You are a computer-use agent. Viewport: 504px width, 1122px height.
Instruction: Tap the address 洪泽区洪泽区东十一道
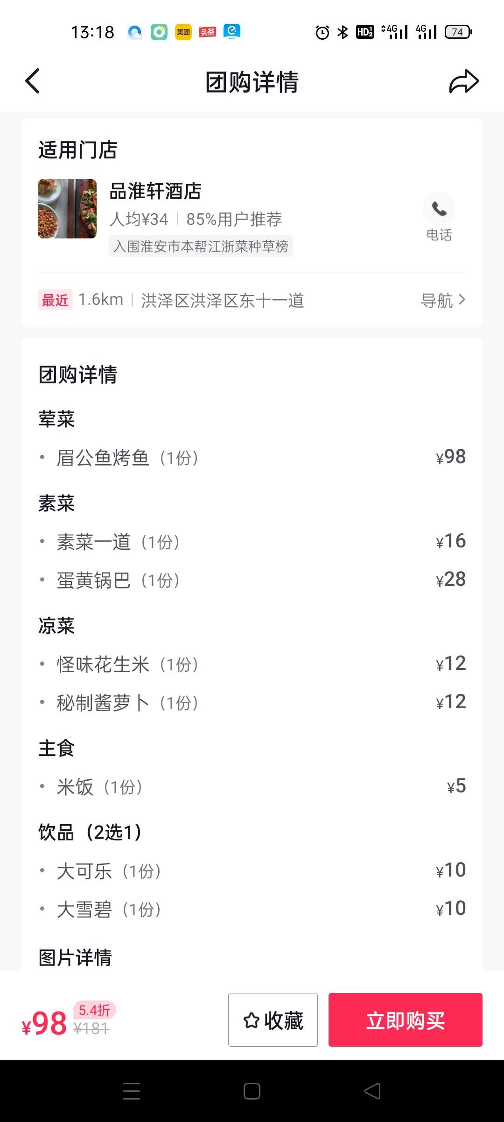pyautogui.click(x=223, y=300)
